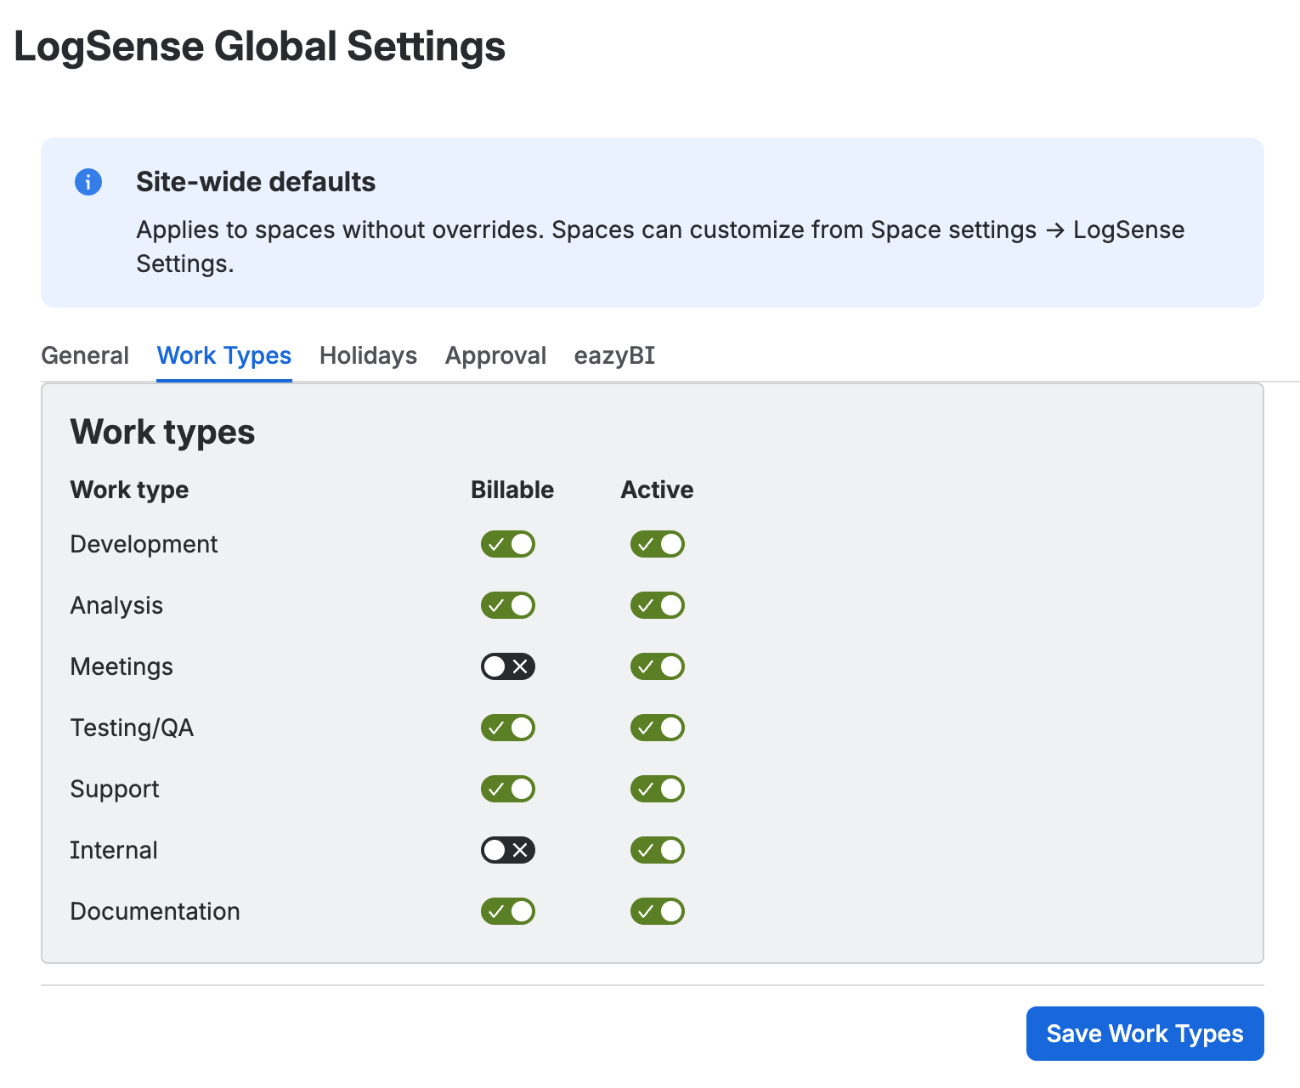The image size is (1300, 1088).
Task: Click the Active column header
Action: click(657, 490)
